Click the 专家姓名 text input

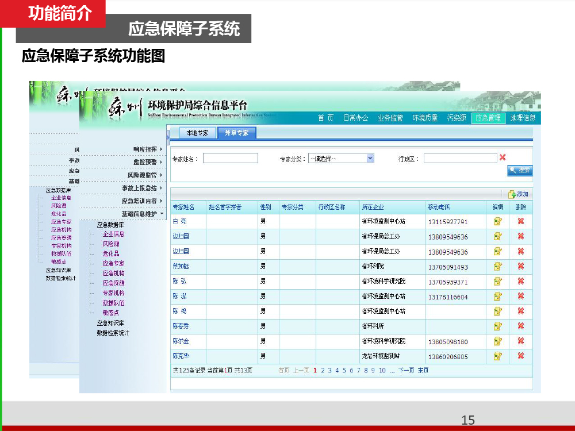click(x=230, y=158)
